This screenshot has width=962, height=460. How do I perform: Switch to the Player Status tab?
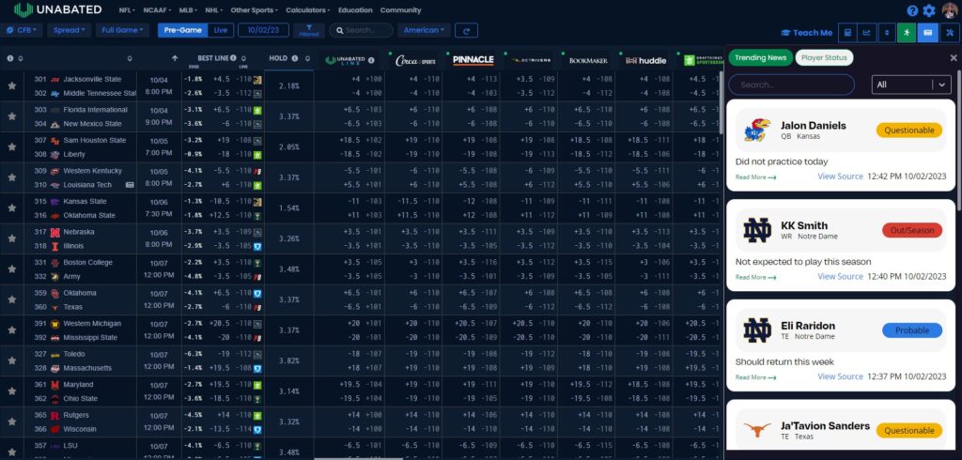(x=825, y=57)
